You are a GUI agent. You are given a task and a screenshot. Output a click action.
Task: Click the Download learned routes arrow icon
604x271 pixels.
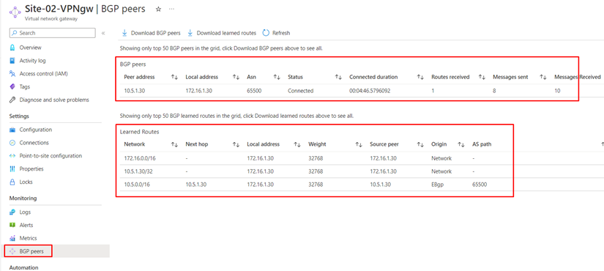coord(190,33)
